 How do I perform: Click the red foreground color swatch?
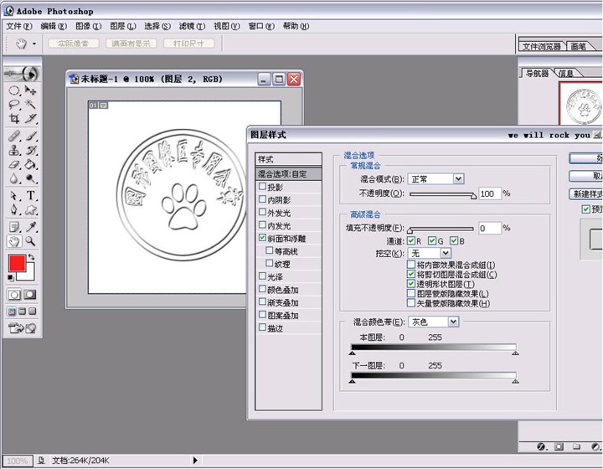coord(16,263)
